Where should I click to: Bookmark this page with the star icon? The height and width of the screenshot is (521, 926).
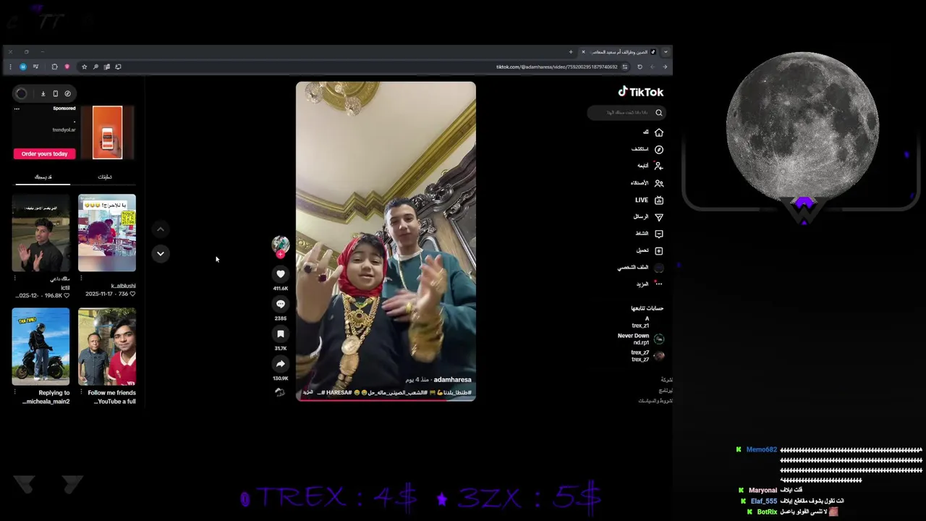[84, 67]
